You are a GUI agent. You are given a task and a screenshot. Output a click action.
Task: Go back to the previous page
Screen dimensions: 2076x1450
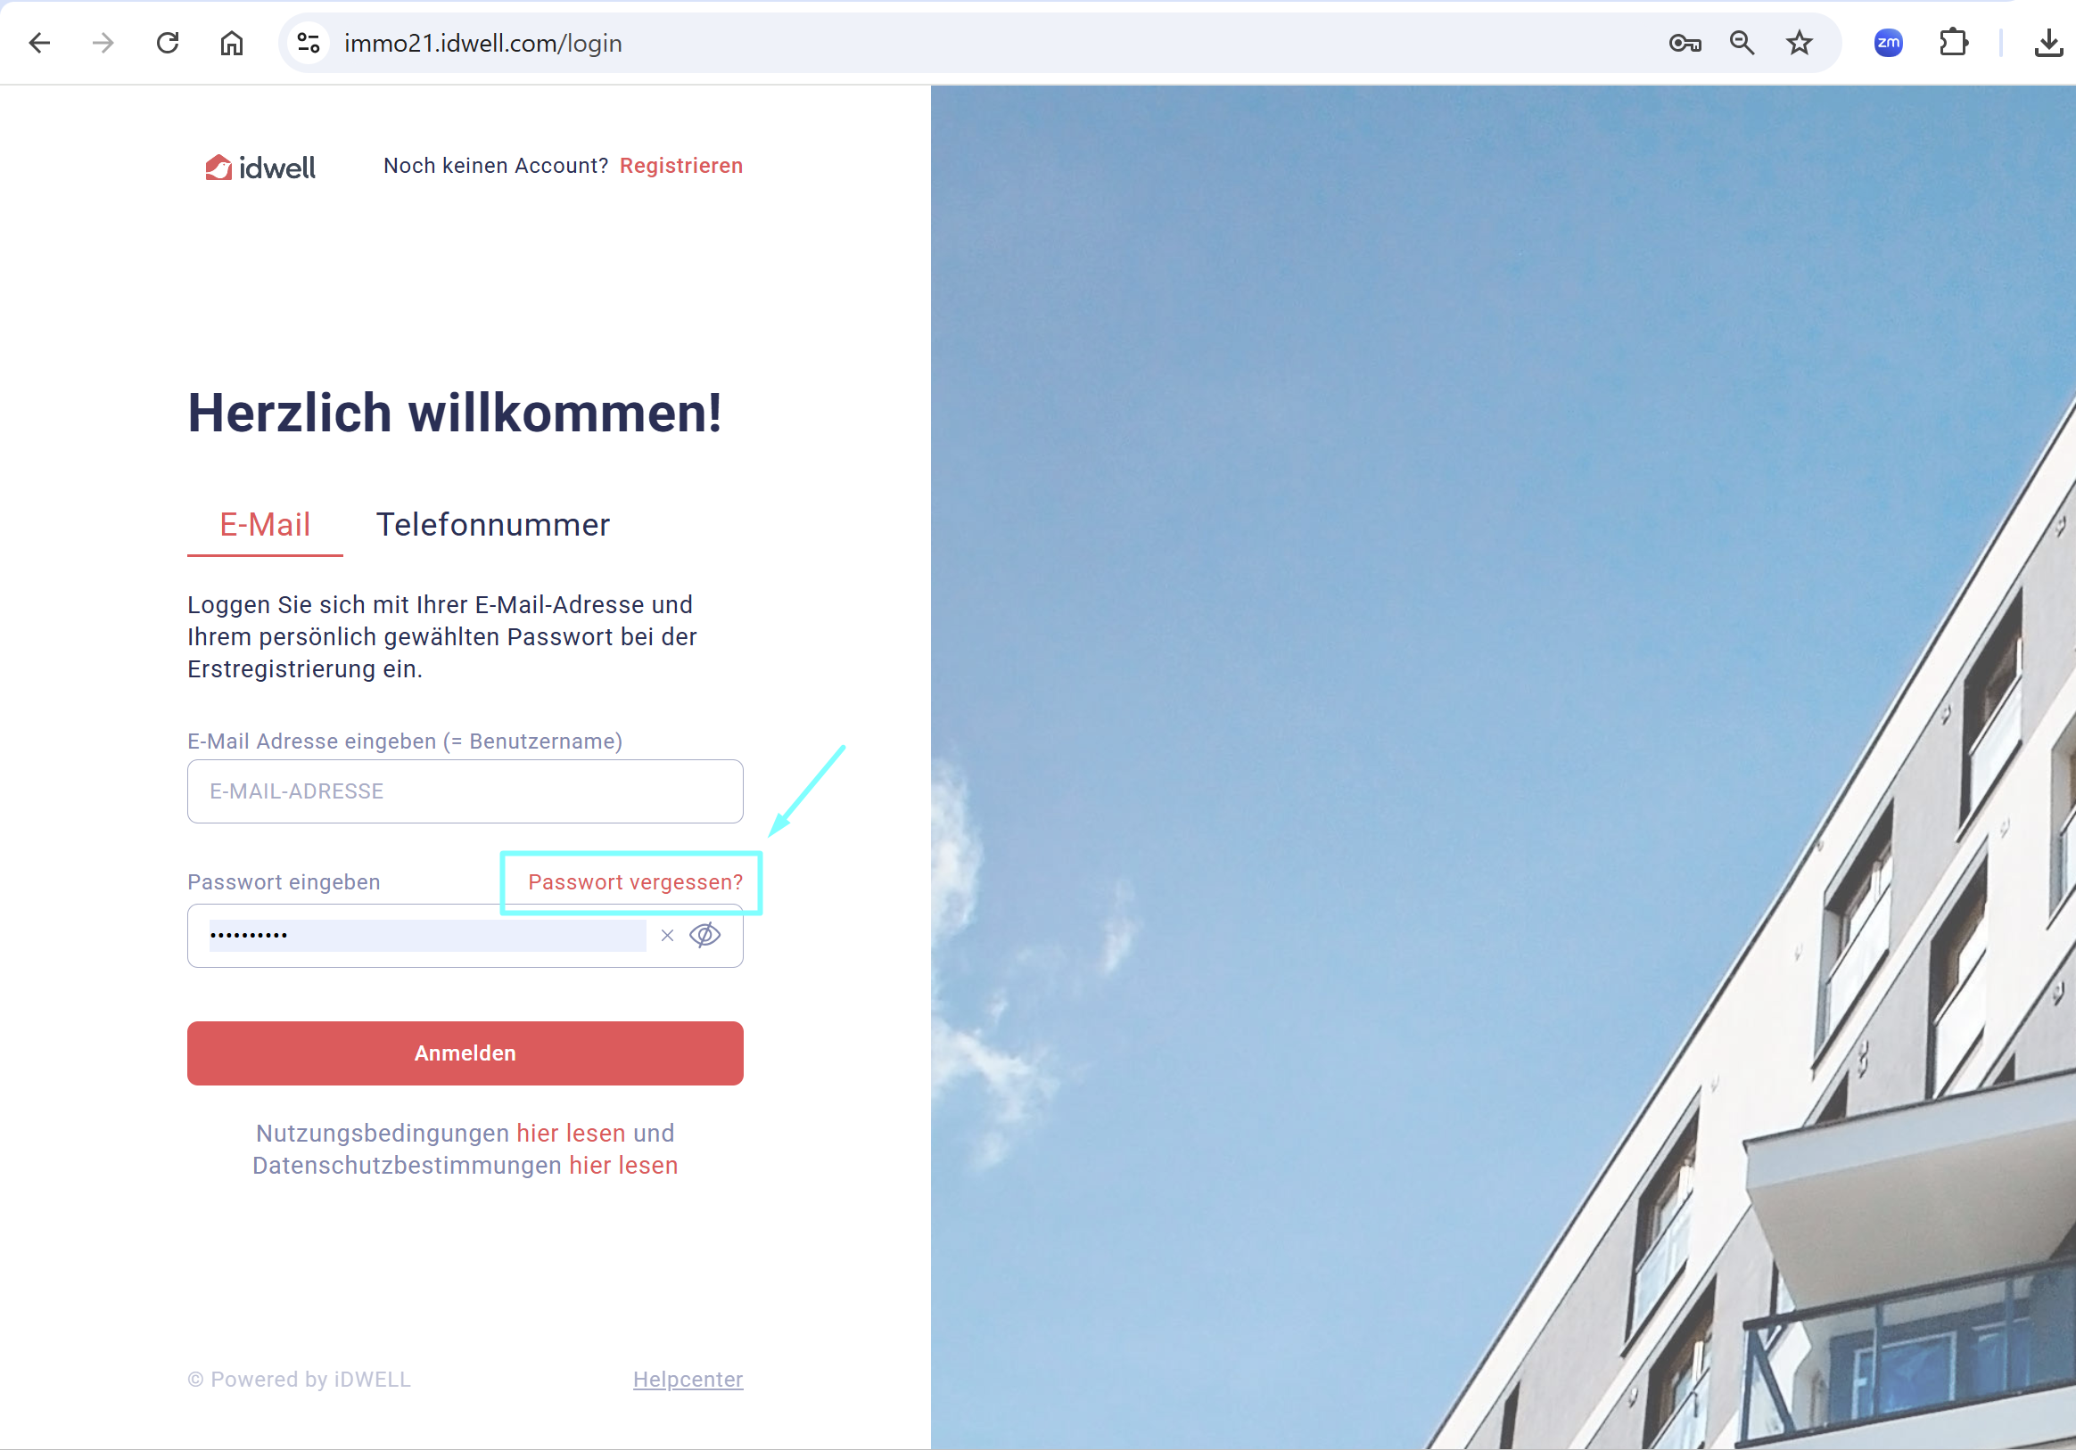[40, 43]
